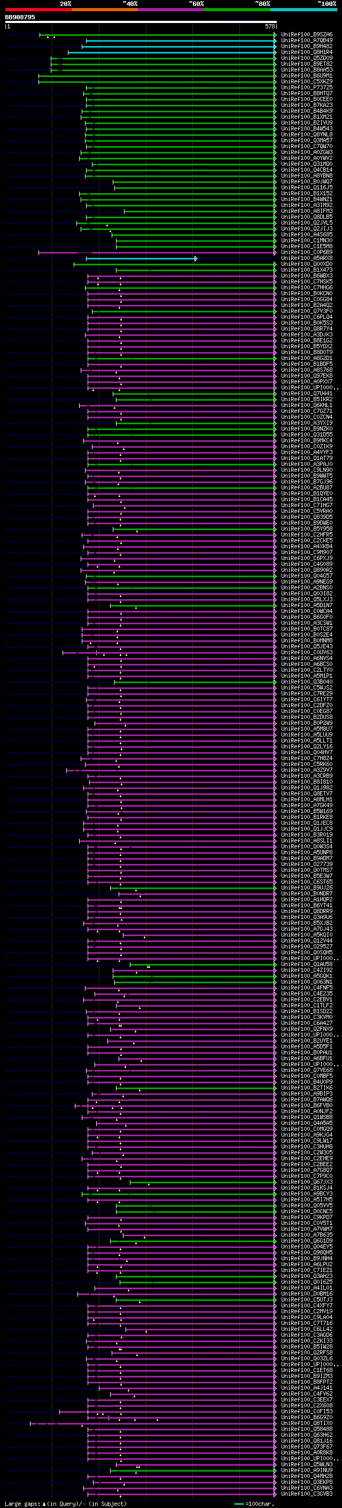Viewport: 342px width, 1508px height.
Task: Open hit UniRef100_Q8H1R4
Action: [x=307, y=52]
